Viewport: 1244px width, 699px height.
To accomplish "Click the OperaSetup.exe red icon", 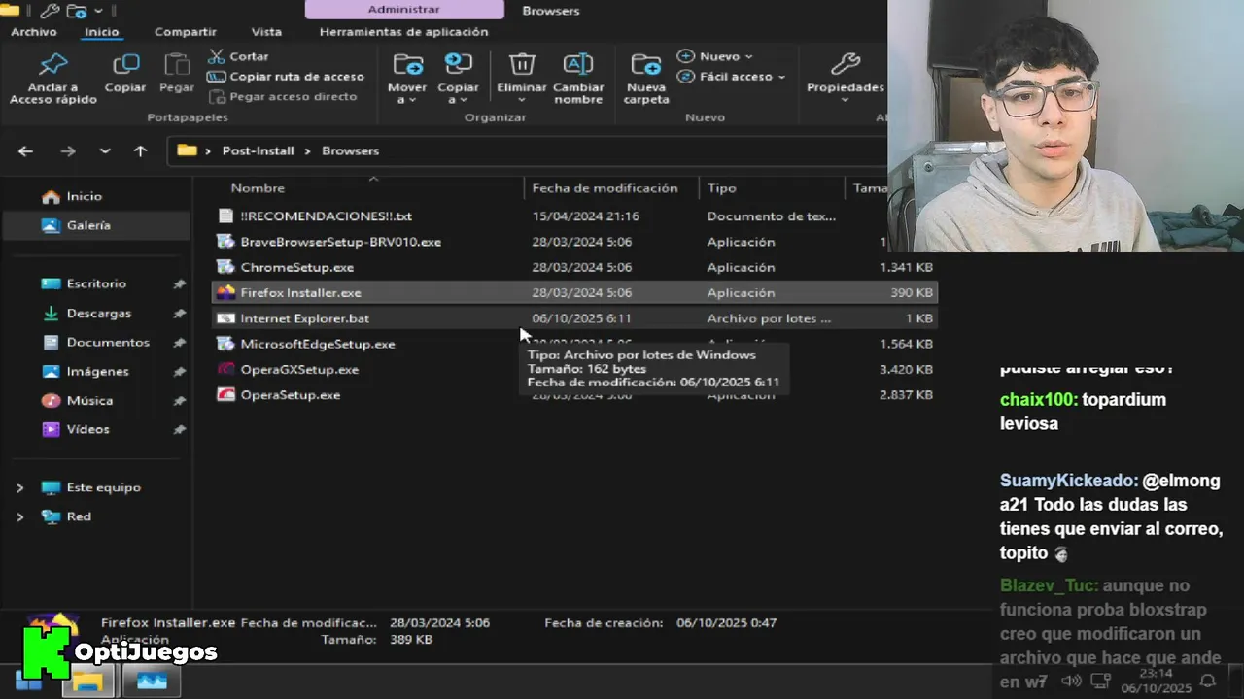I will (x=225, y=395).
